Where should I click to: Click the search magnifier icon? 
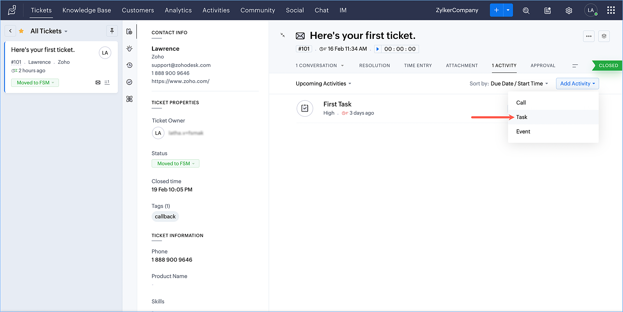[526, 11]
